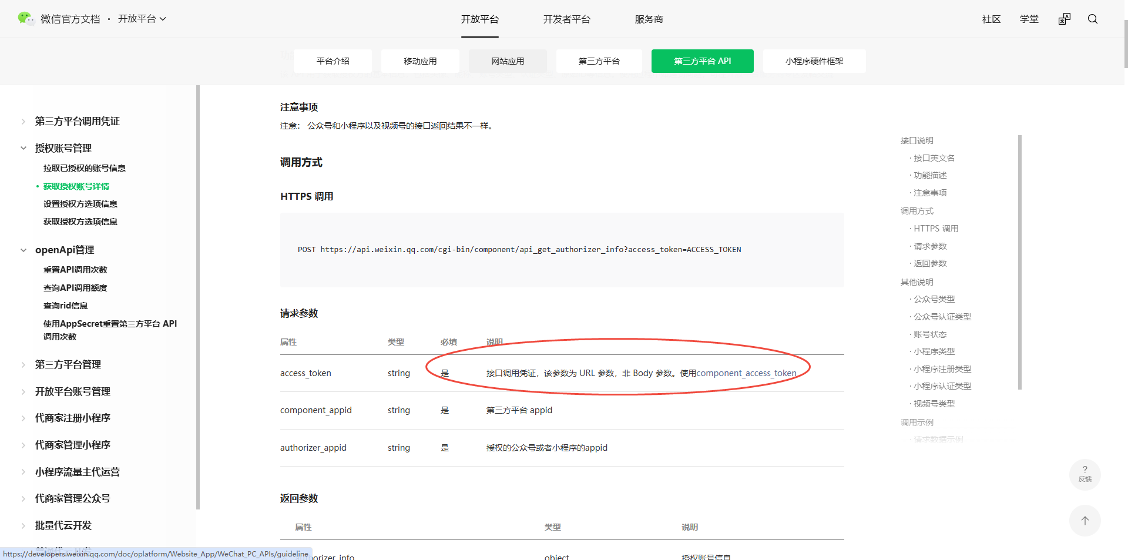Open the 开放平台 dropdown beside 微信官方文档

[142, 19]
